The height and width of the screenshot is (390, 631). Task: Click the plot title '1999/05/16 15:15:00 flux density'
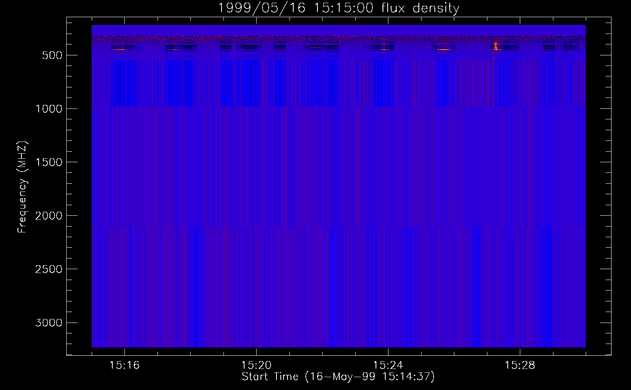[x=339, y=8]
